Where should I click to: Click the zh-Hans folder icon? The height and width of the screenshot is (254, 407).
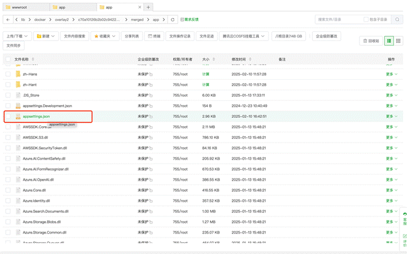[18, 74]
